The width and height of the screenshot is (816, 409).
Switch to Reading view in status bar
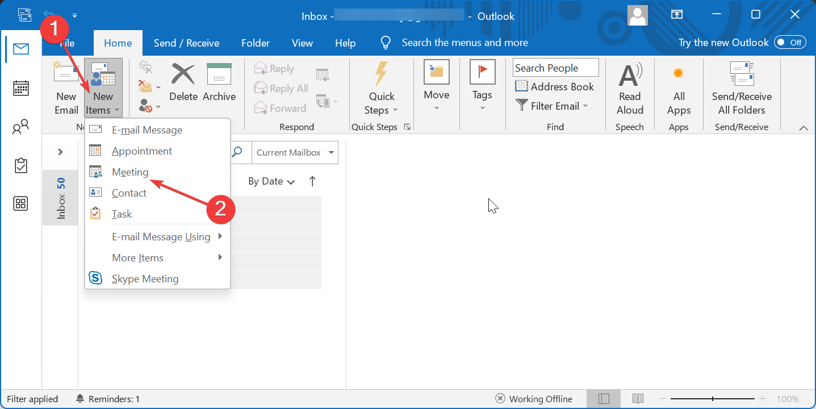(638, 399)
